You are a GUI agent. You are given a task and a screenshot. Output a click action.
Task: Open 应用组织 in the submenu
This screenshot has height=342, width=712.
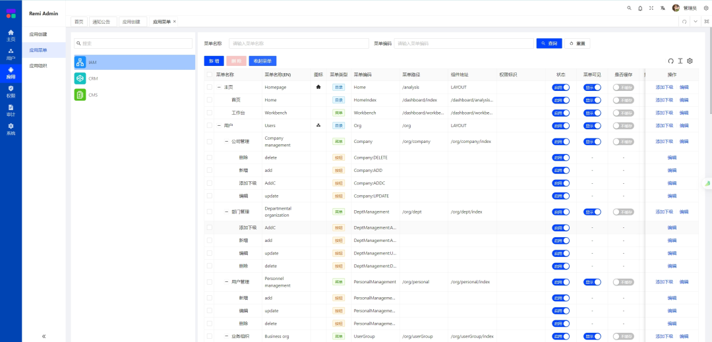pyautogui.click(x=38, y=65)
